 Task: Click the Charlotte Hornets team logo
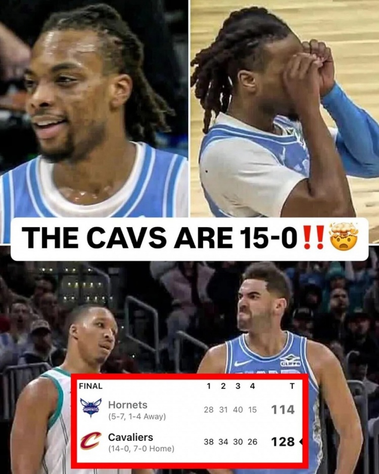point(90,408)
